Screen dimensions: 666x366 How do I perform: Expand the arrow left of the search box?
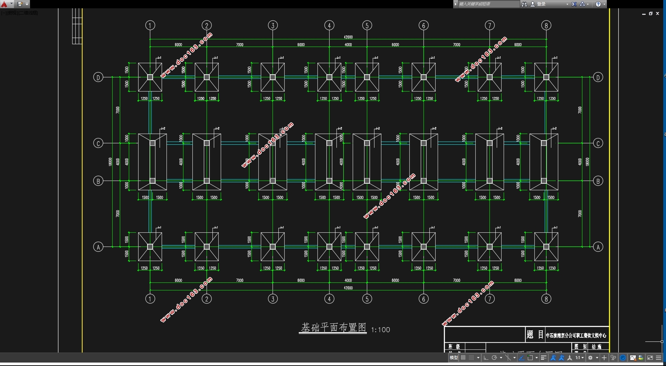456,4
